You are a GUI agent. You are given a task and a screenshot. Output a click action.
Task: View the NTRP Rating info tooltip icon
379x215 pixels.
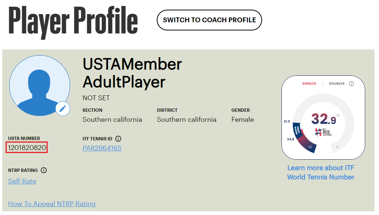coord(44,170)
